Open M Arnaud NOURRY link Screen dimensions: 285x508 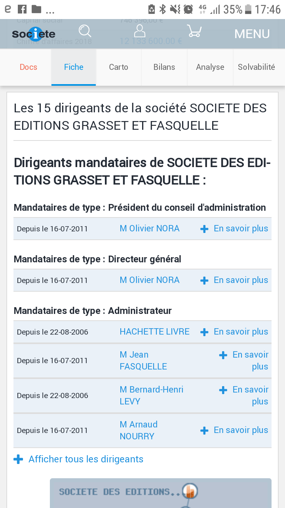click(x=139, y=430)
